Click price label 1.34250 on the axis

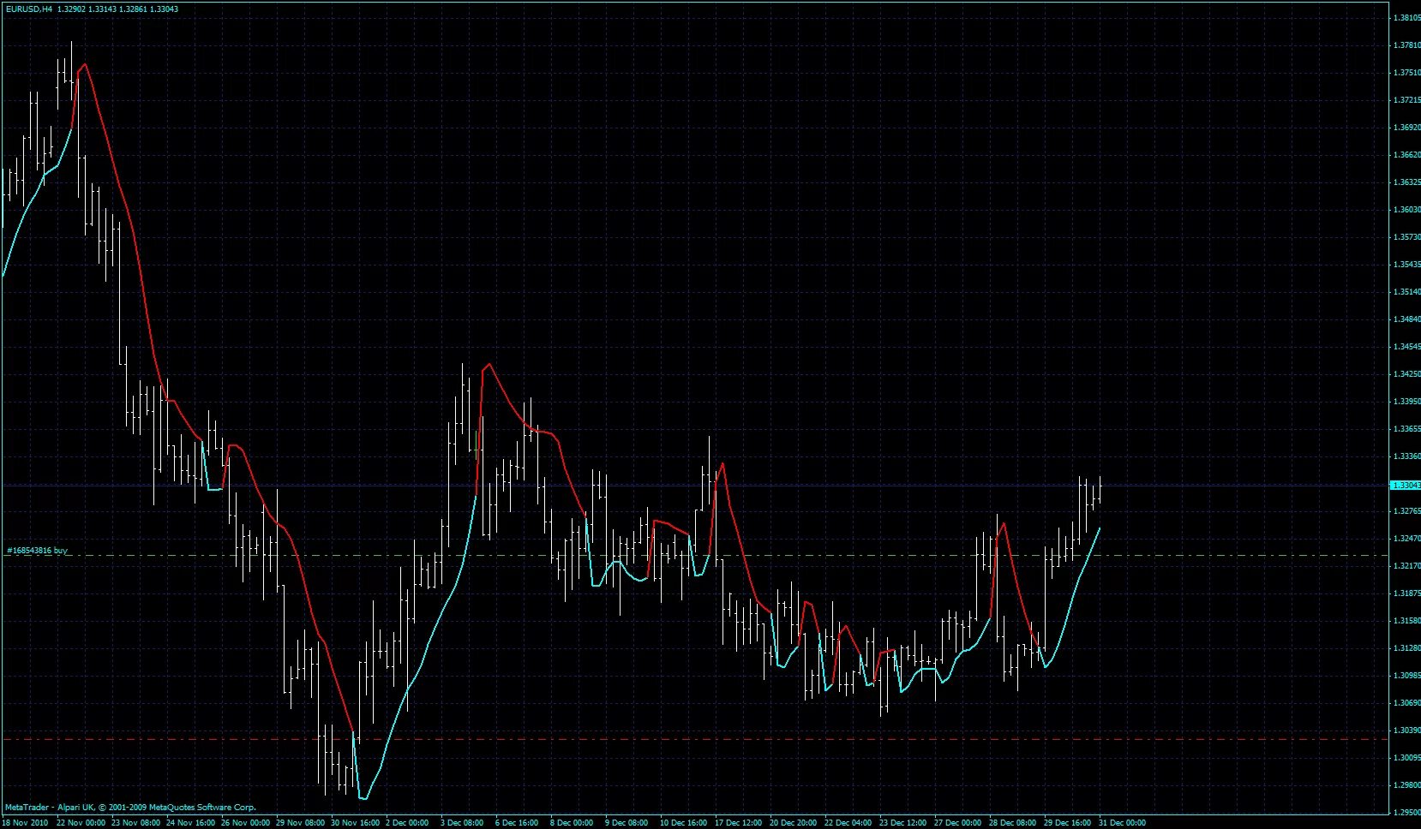1406,374
